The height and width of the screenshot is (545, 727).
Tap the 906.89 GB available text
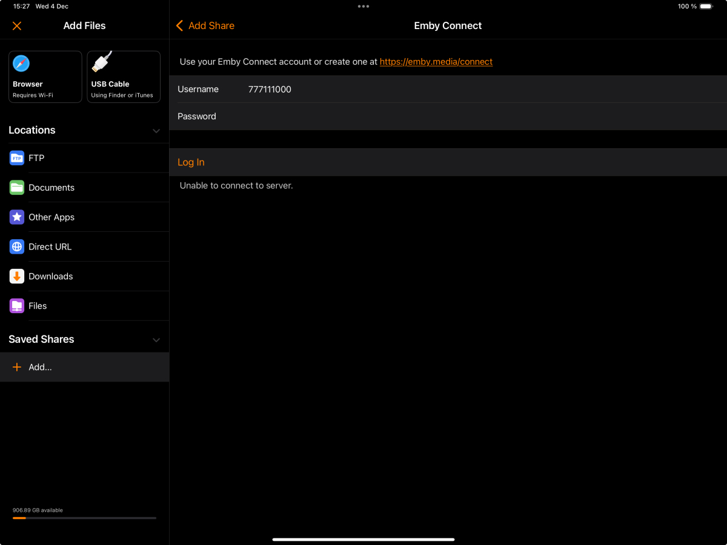[38, 510]
